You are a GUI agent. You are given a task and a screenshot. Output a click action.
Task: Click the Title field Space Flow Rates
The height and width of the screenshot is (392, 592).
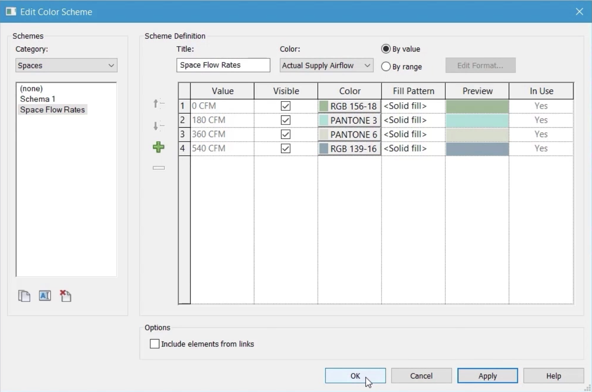pyautogui.click(x=223, y=65)
